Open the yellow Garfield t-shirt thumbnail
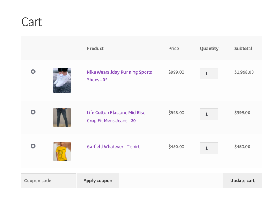The image size is (273, 199). click(x=62, y=152)
